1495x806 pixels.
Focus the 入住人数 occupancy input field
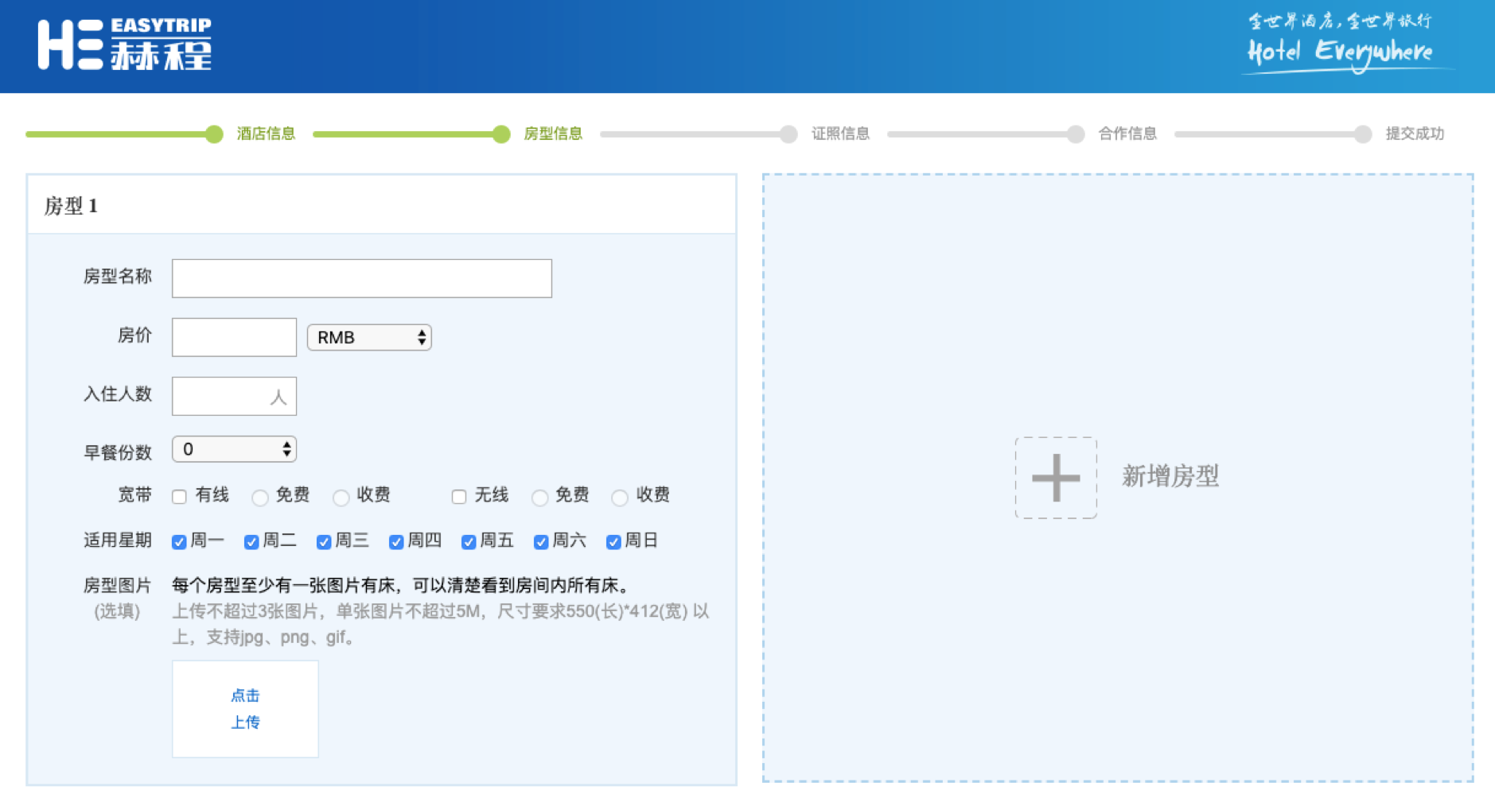[235, 396]
